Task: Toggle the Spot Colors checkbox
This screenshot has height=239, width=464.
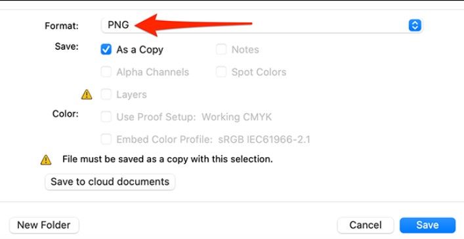Action: pyautogui.click(x=221, y=72)
